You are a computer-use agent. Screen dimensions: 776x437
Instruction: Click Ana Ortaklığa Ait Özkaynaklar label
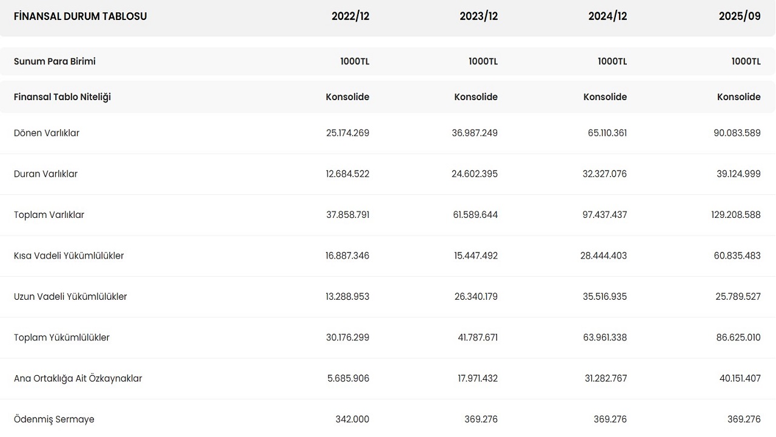[78, 379]
